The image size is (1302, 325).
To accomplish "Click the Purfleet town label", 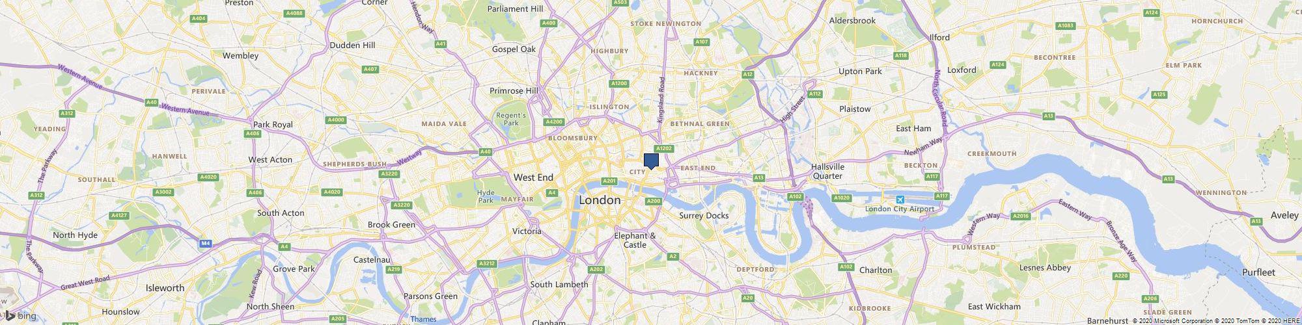I will click(x=1258, y=272).
